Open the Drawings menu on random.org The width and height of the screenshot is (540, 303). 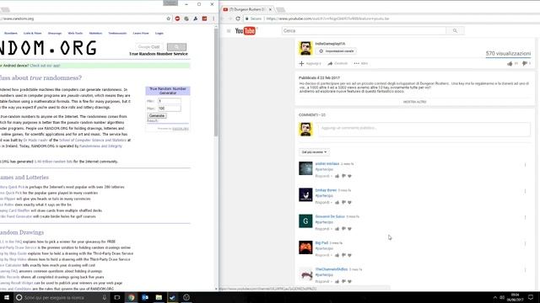pos(55,34)
